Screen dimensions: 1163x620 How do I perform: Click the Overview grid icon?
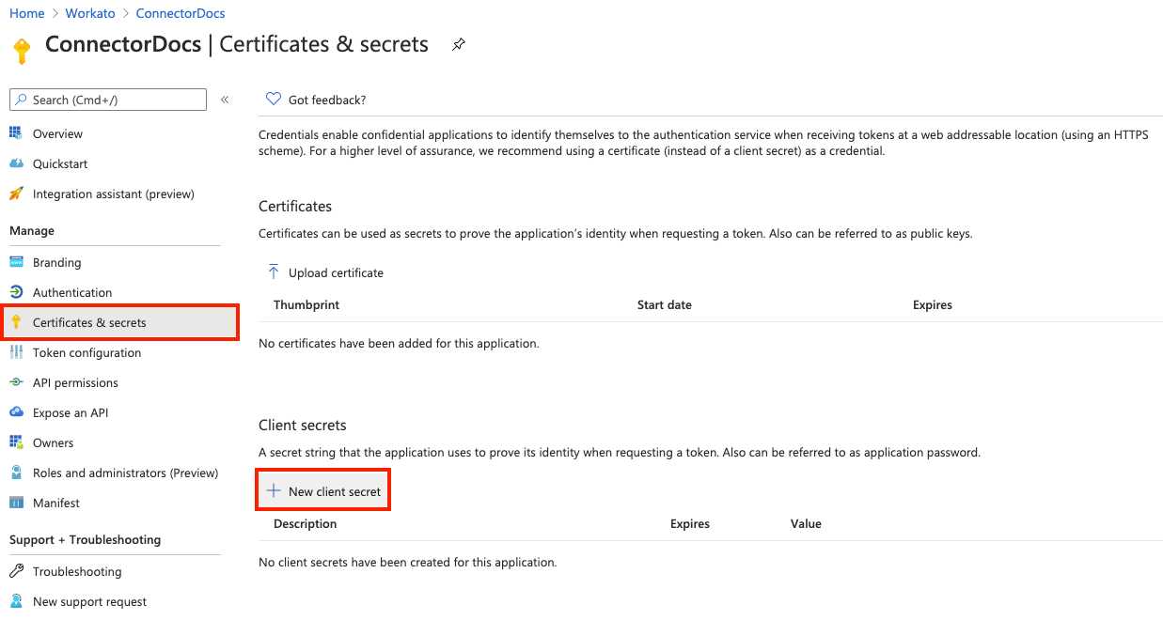16,133
